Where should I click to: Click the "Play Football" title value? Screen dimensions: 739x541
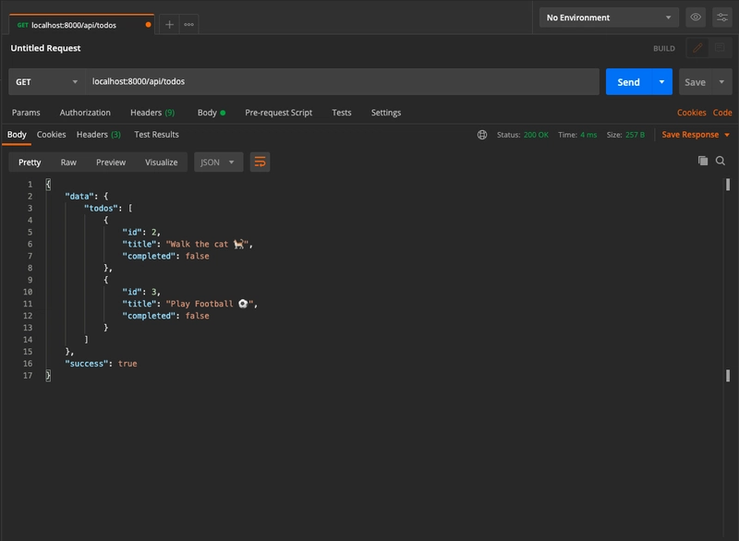pos(210,304)
